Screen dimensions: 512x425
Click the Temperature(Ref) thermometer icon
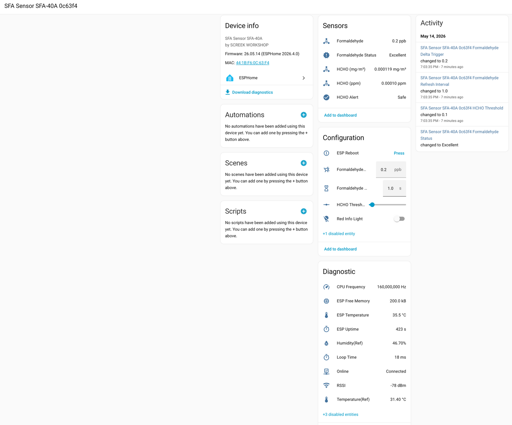pyautogui.click(x=326, y=399)
